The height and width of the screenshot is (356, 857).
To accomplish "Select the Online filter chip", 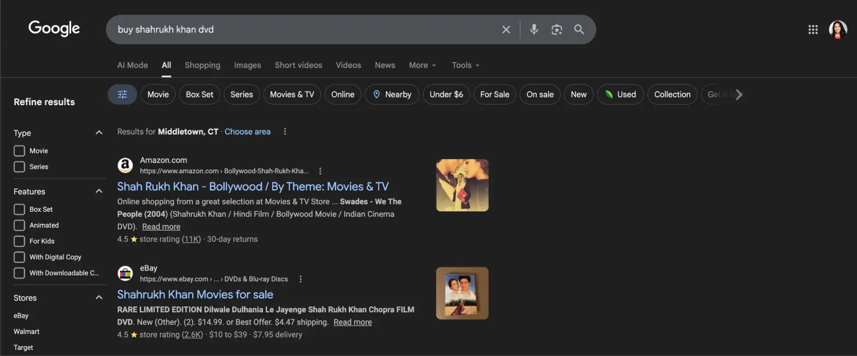I will [343, 95].
